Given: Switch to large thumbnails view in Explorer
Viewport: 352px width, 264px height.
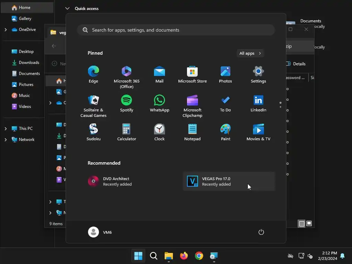Looking at the screenshot, I should pyautogui.click(x=309, y=223).
